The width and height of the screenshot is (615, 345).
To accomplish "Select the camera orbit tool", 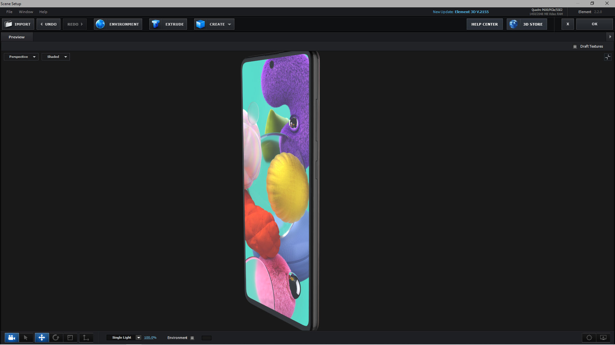I will pyautogui.click(x=12, y=338).
